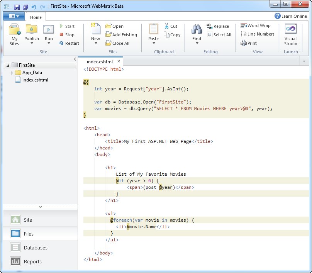312x273 pixels.
Task: Cut the selected text
Action: coord(171,26)
